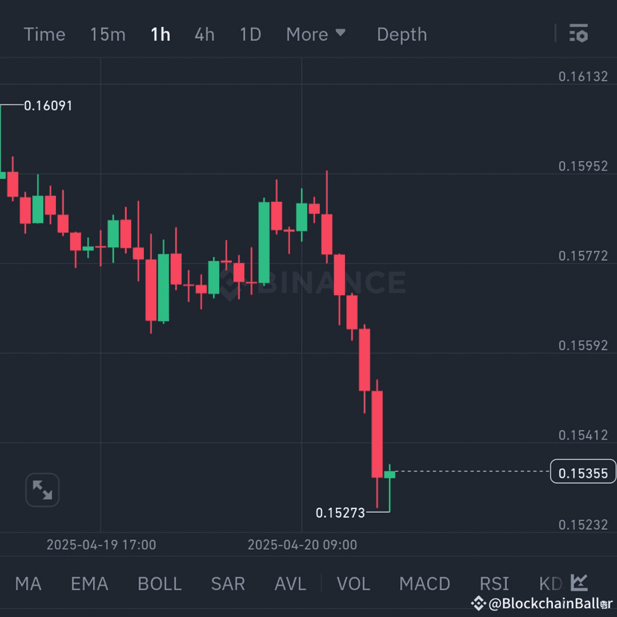Toggle the MA indicator

(x=28, y=583)
